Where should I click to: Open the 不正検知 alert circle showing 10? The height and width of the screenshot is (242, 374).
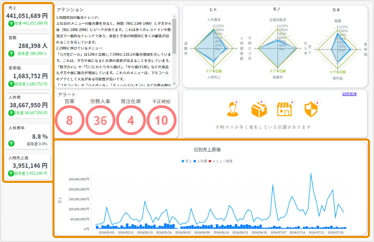162,120
